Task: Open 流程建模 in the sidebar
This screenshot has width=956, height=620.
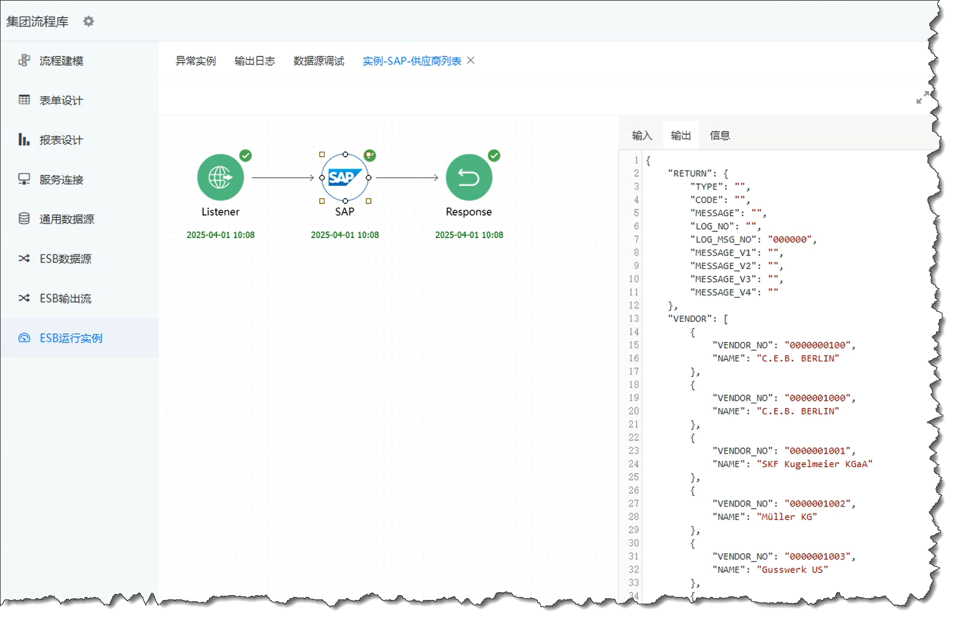Action: [61, 61]
